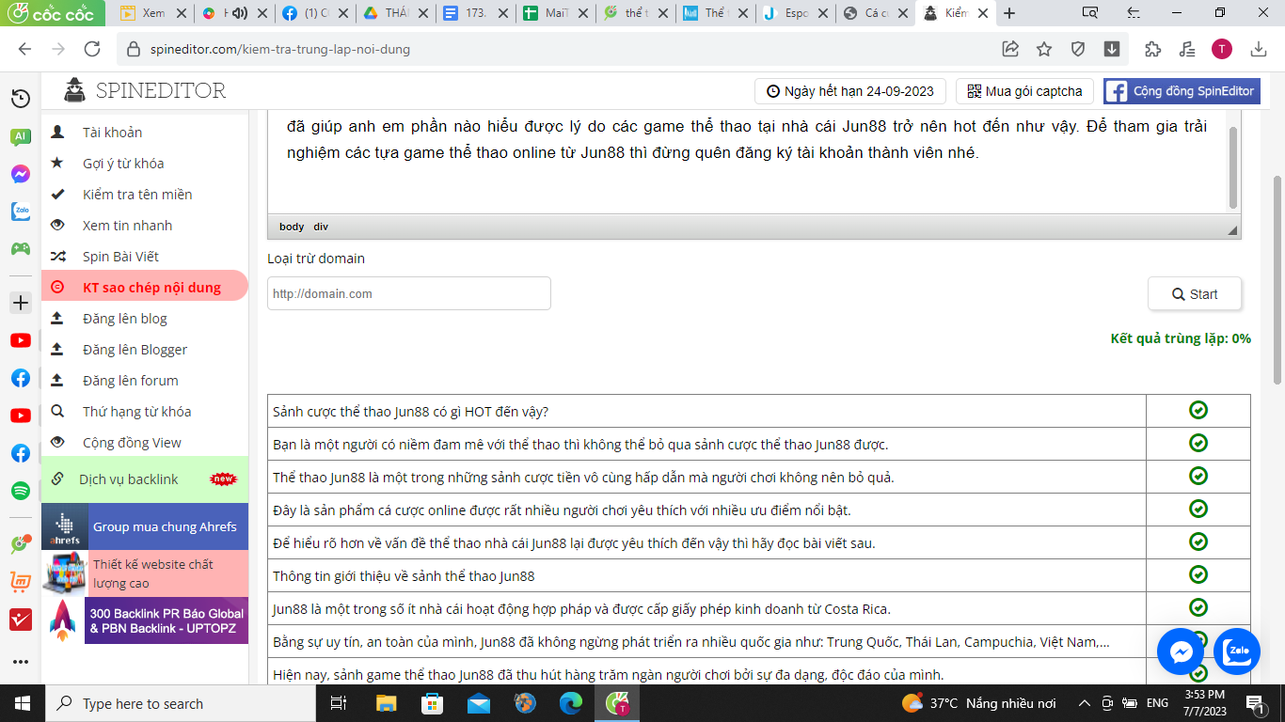The image size is (1285, 722).
Task: Open the '300 Backlink PR Báo Global' banner
Action: pos(145,620)
